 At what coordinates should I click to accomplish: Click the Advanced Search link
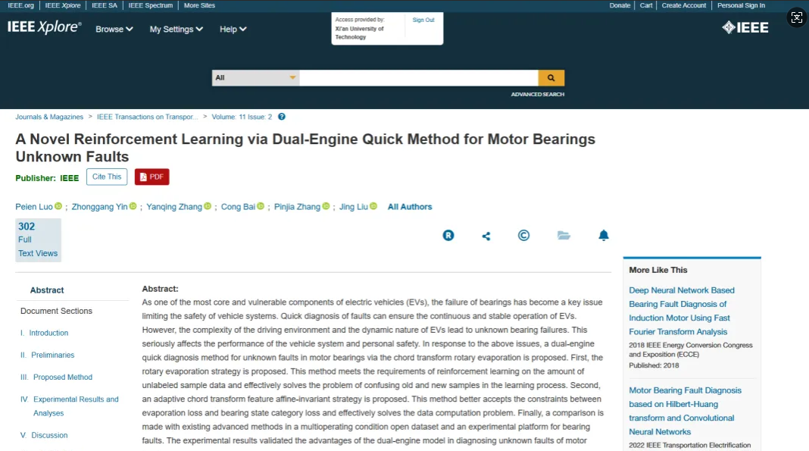[x=537, y=95]
